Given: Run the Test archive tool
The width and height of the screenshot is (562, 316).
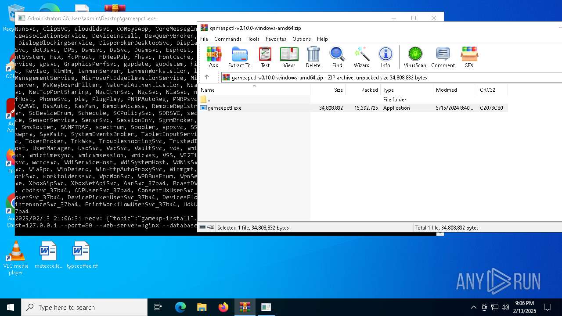Looking at the screenshot, I should 265,57.
